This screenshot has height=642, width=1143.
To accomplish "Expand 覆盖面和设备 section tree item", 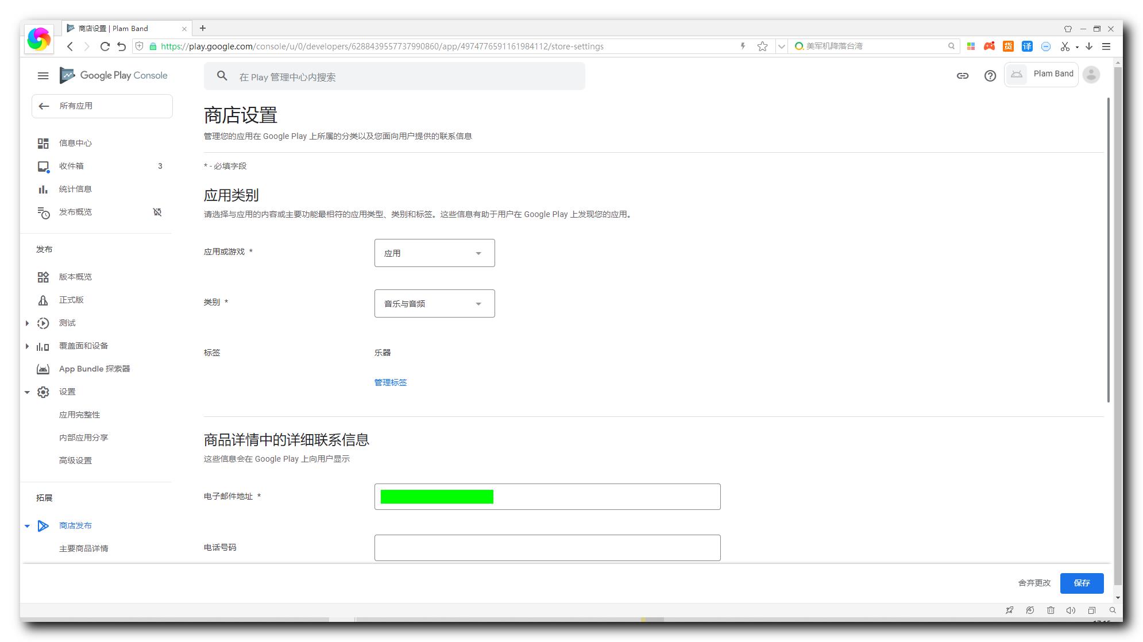I will 28,345.
